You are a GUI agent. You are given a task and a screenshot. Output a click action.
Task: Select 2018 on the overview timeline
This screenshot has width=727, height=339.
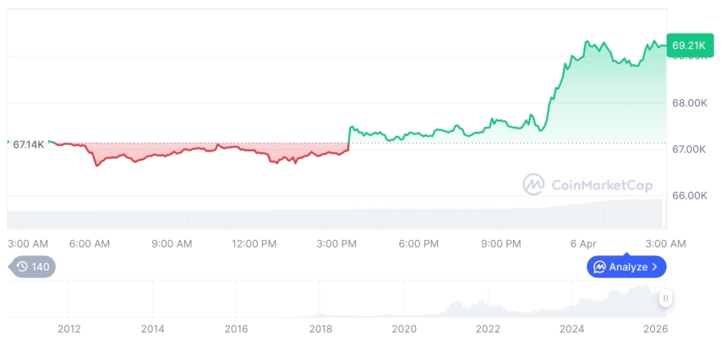point(320,329)
